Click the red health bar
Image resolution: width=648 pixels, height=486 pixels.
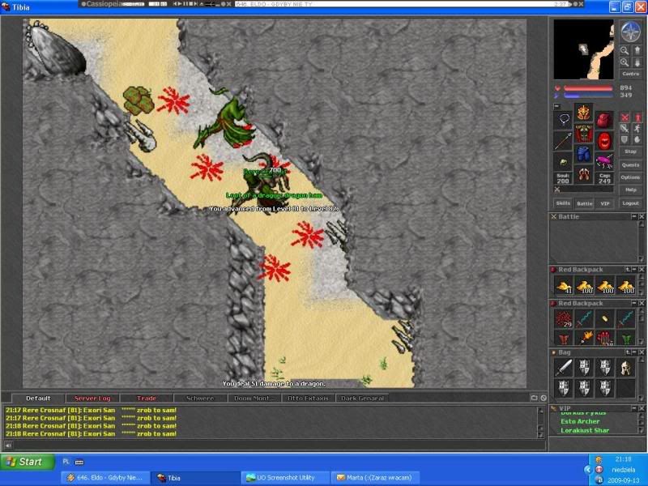click(x=588, y=88)
